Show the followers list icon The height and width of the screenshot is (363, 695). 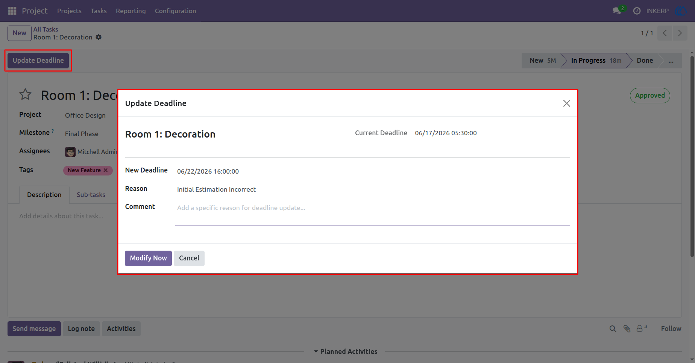click(x=641, y=328)
